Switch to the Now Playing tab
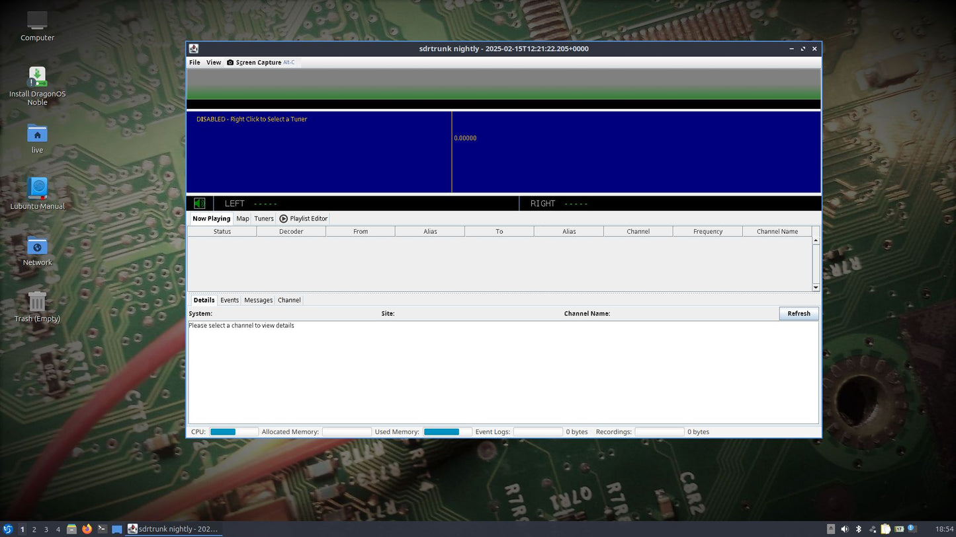 (x=211, y=219)
